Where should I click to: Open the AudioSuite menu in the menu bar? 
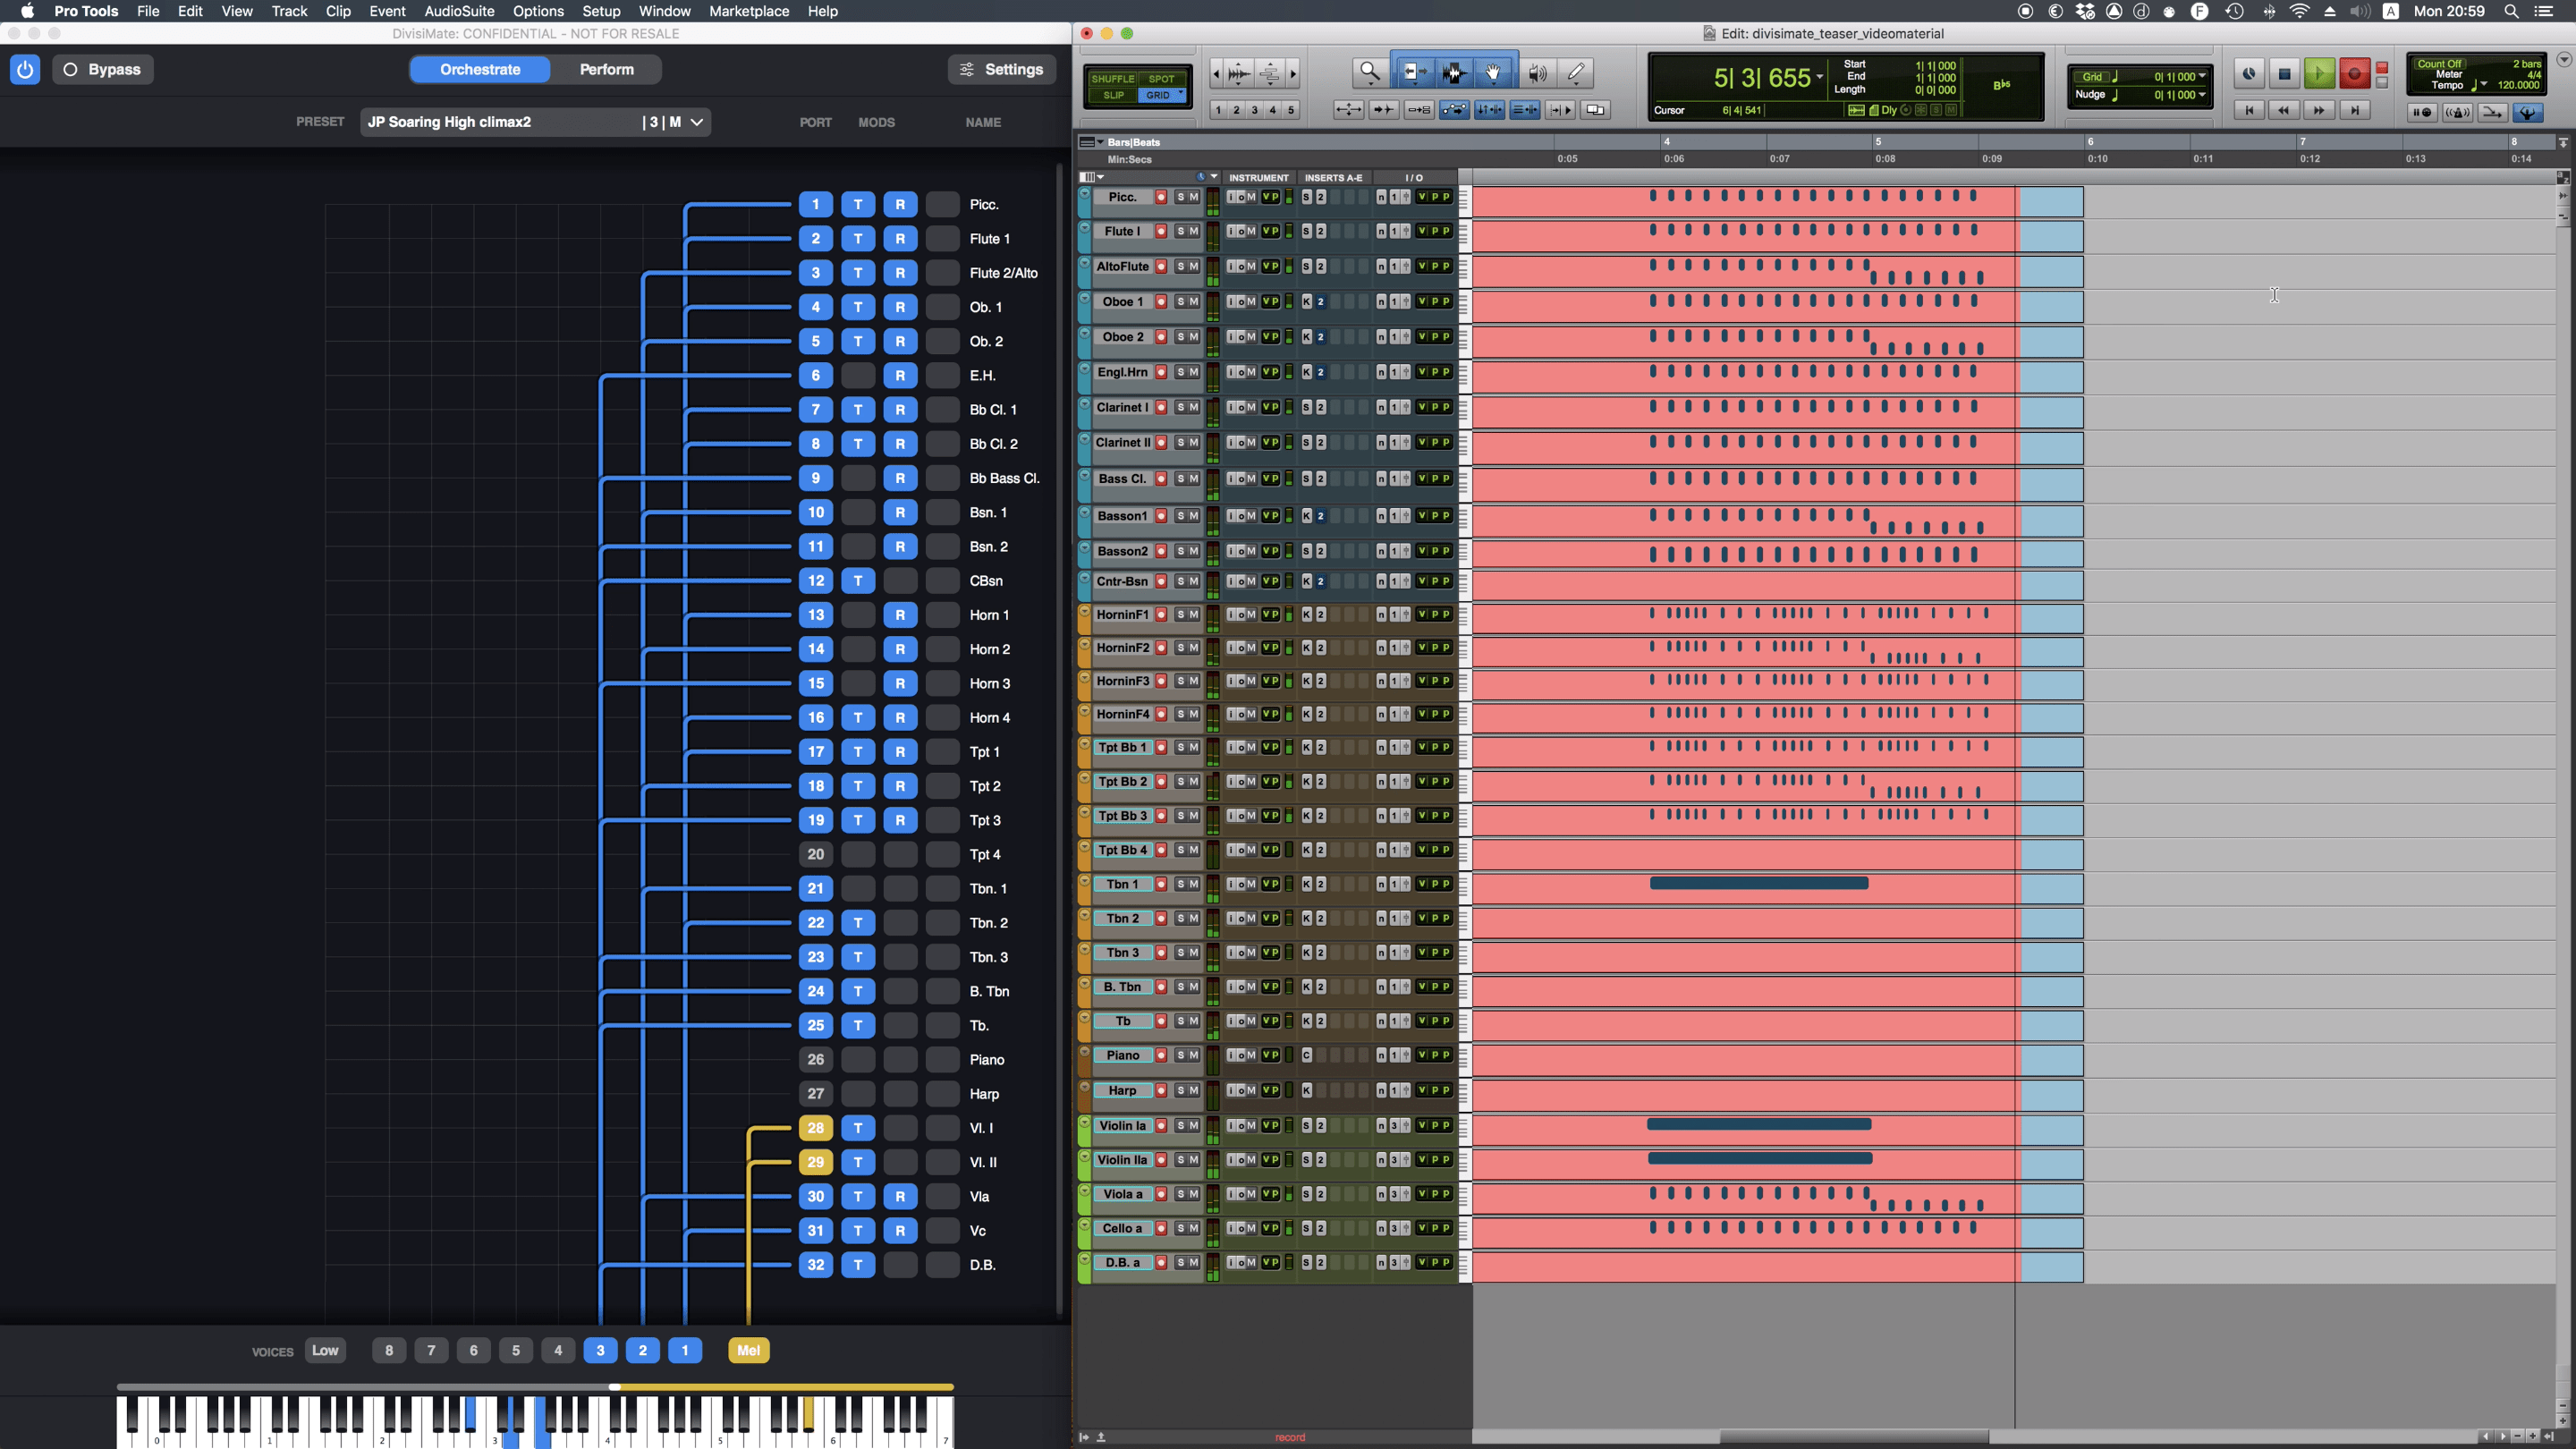tap(460, 13)
